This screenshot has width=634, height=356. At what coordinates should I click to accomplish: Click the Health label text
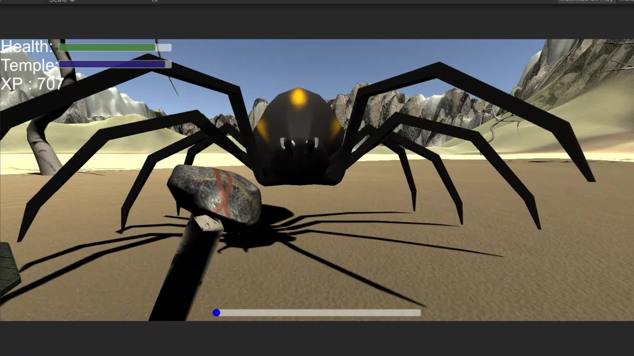point(26,47)
